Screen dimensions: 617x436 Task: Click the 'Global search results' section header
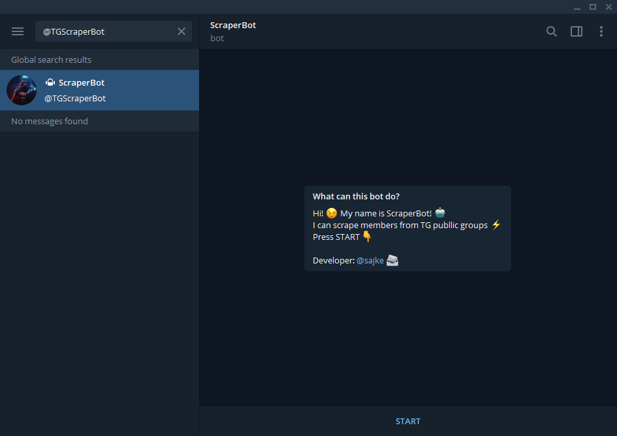51,59
